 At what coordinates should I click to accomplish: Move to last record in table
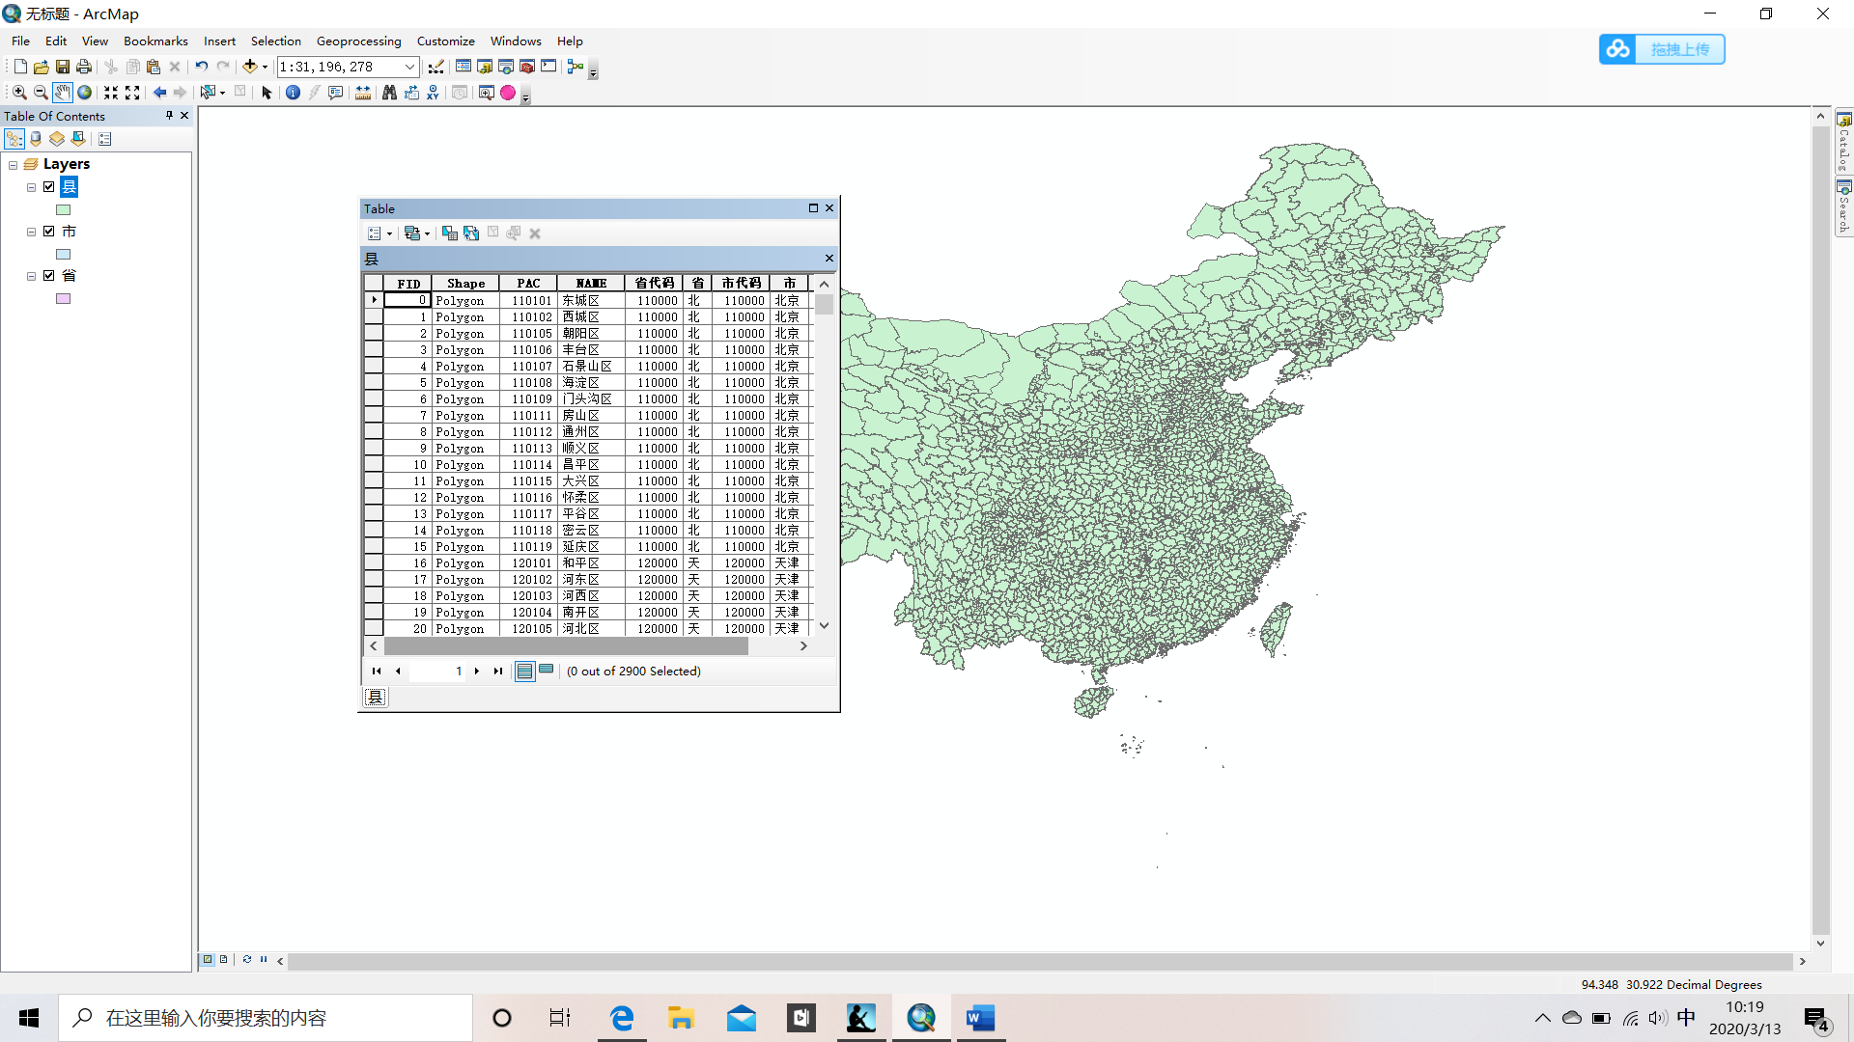tap(498, 672)
